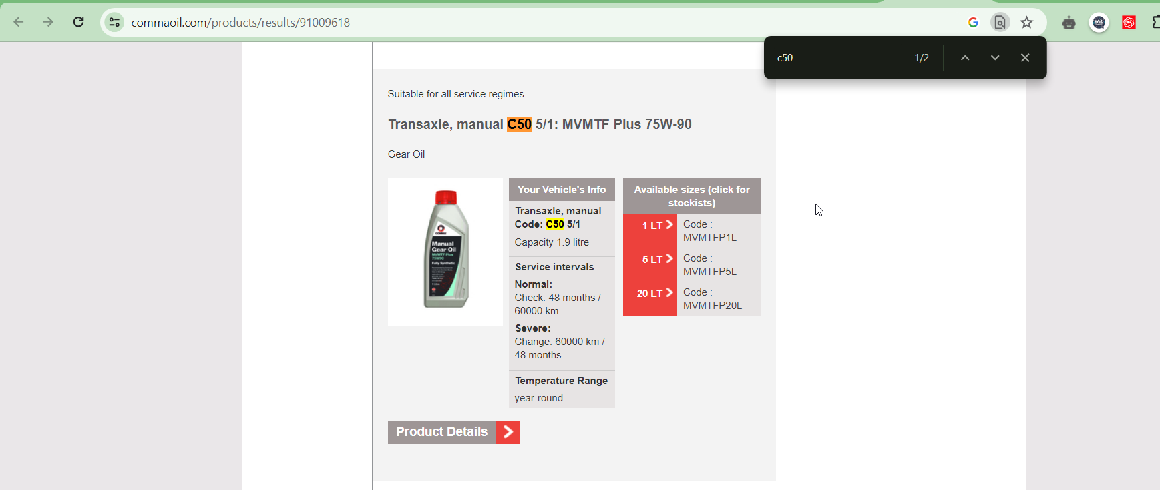Image resolution: width=1160 pixels, height=490 pixels.
Task: Click the year-round text
Action: 538,398
